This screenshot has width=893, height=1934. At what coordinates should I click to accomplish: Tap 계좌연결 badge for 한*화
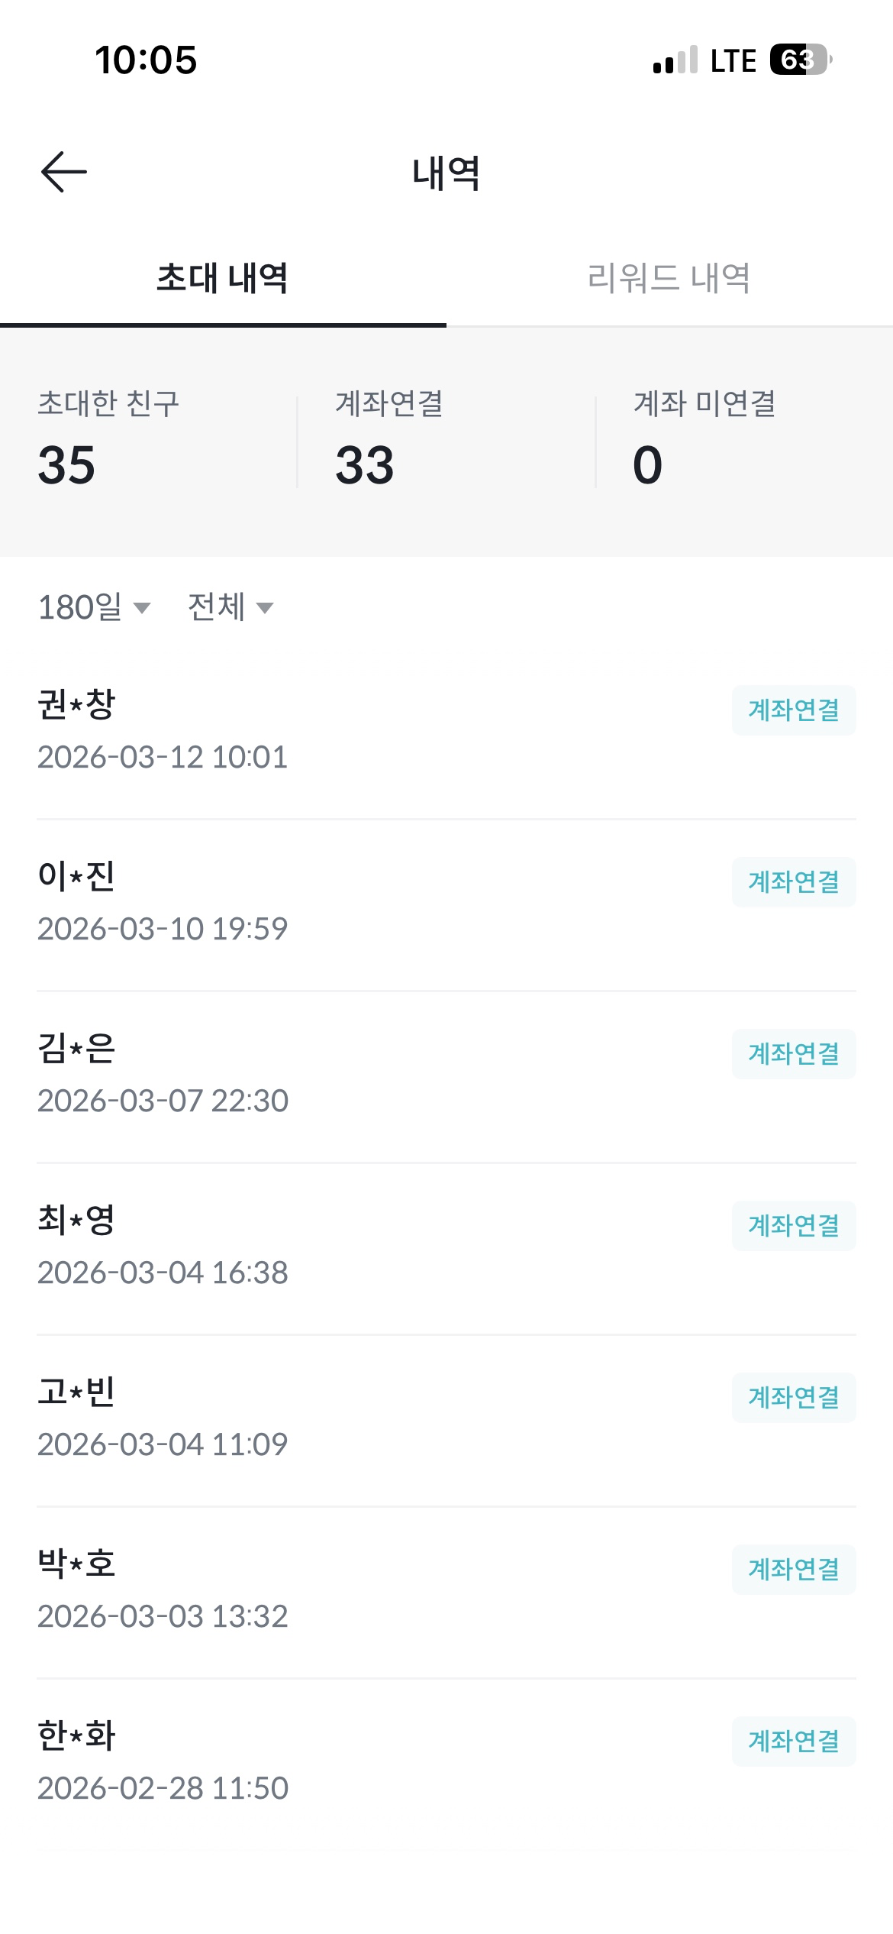point(794,1742)
